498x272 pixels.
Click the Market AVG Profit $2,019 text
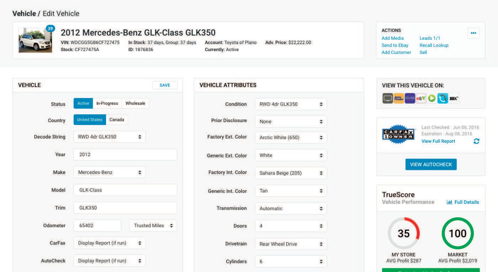[458, 261]
